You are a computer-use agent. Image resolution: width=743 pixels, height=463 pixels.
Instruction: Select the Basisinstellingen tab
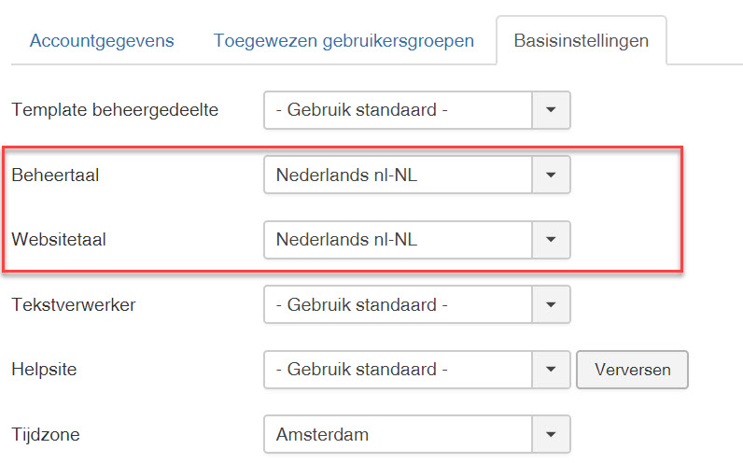(581, 41)
